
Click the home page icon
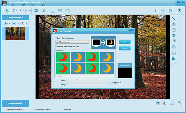tap(163, 11)
